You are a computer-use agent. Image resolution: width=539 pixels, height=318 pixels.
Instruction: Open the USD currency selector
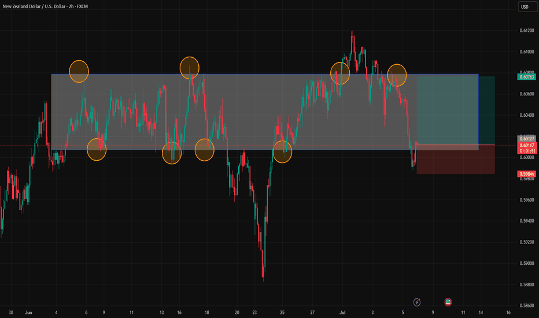click(527, 7)
